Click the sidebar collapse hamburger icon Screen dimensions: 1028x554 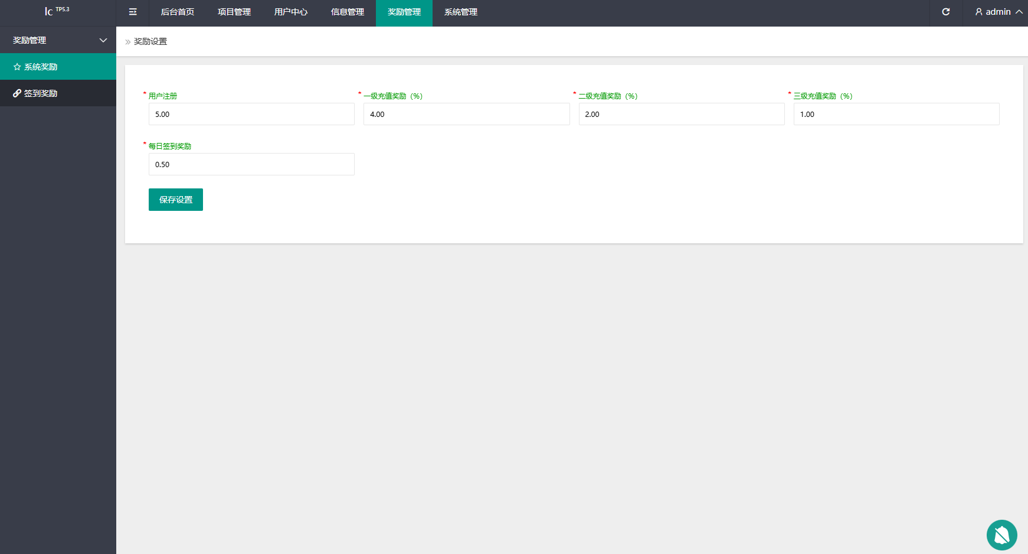coord(133,12)
